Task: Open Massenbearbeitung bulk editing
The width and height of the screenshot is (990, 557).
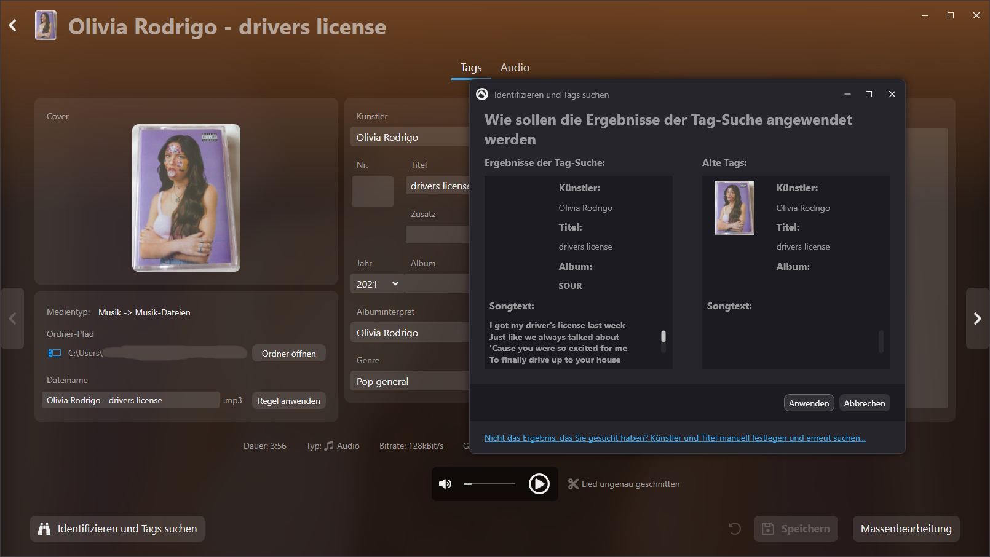Action: tap(906, 529)
